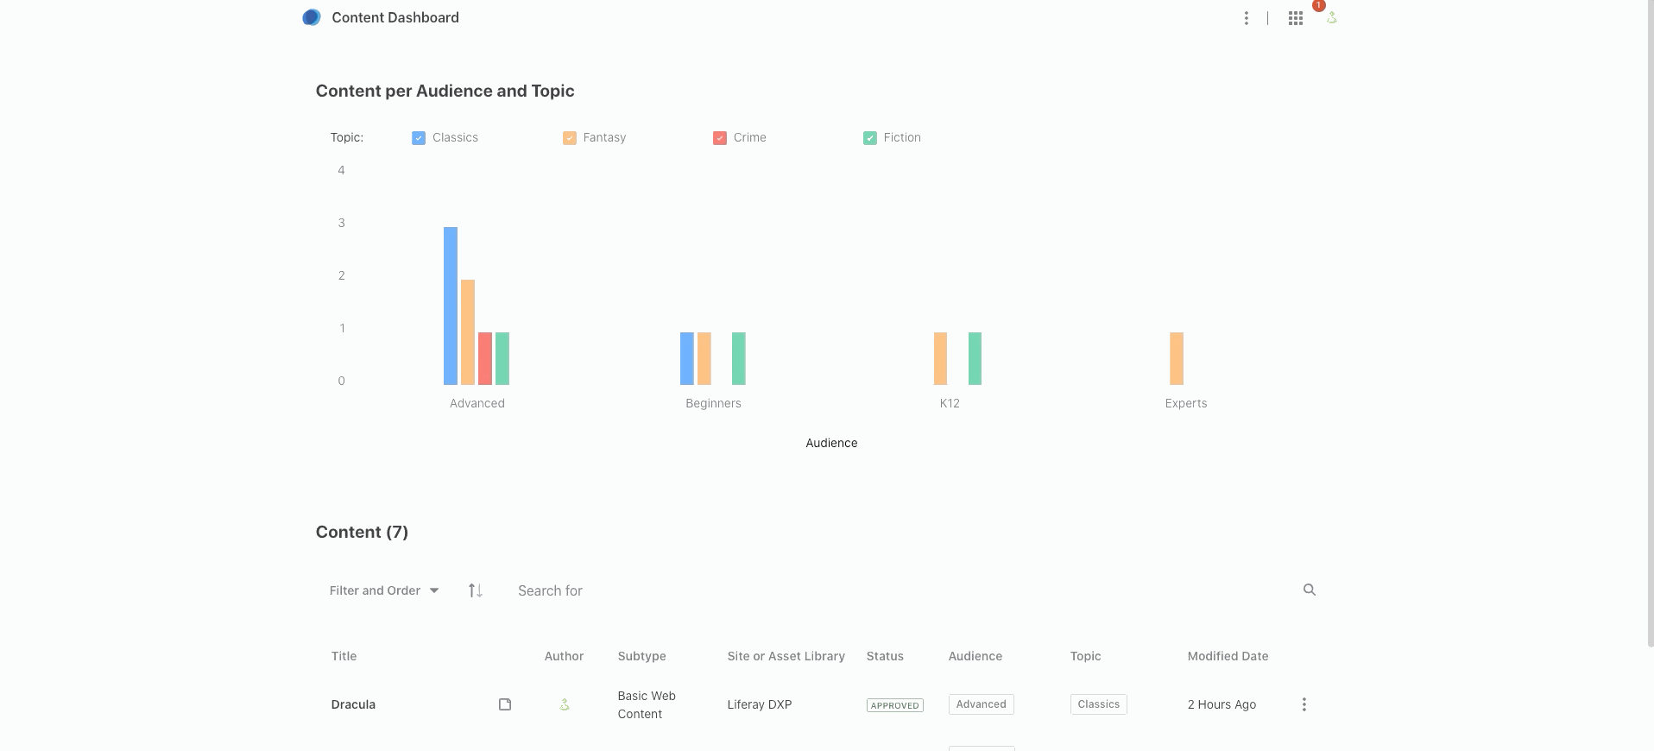Uncheck the Classics topic checkbox
The image size is (1654, 751).
coord(419,138)
